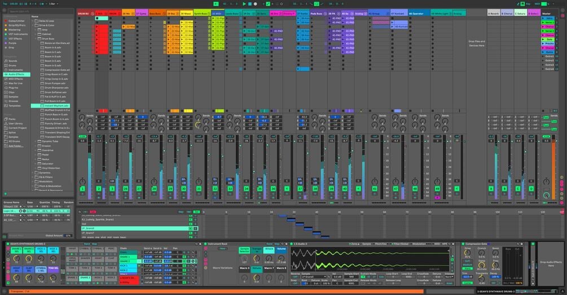This screenshot has width=567, height=295.
Task: Toggle Follow button in transport bar
Action: pyautogui.click(x=216, y=3)
